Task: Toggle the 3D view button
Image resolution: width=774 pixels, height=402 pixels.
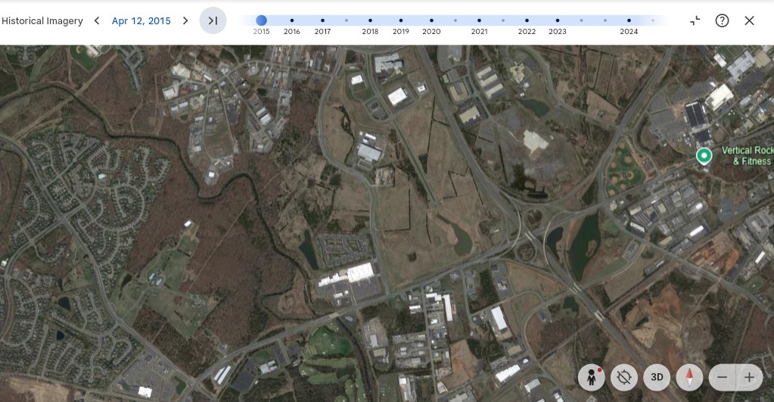Action: click(657, 377)
